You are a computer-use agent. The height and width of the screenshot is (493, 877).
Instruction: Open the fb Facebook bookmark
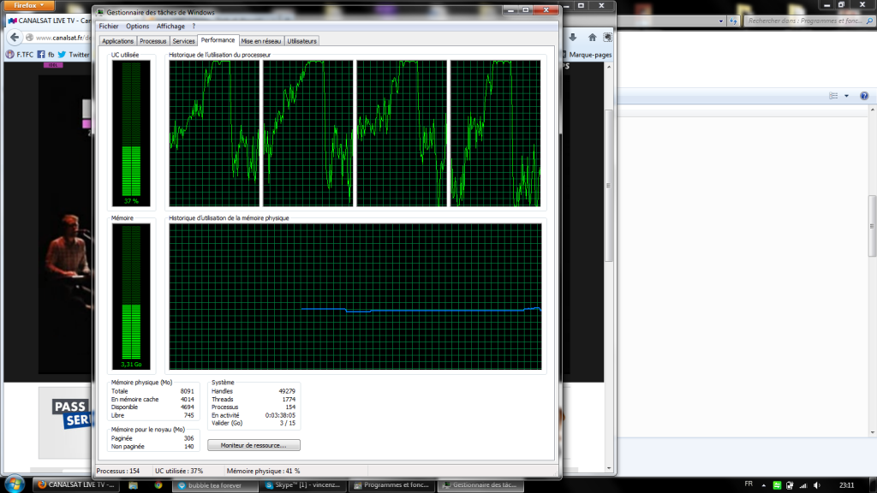point(45,55)
